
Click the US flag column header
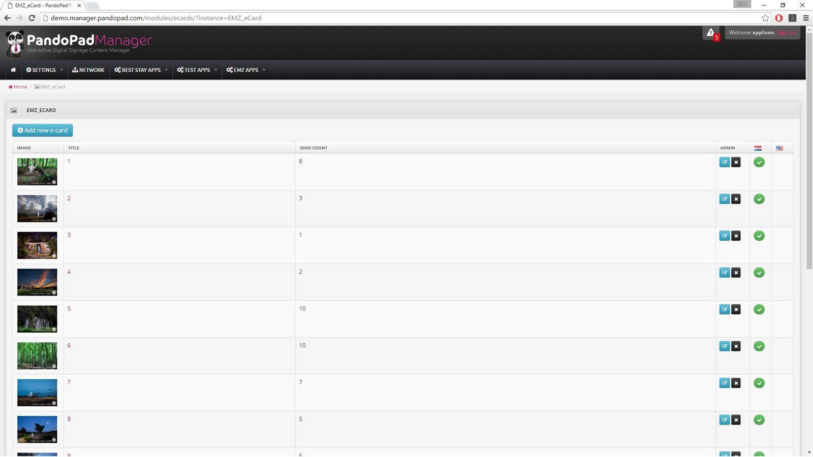779,148
